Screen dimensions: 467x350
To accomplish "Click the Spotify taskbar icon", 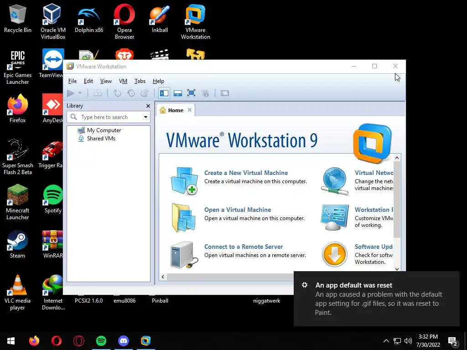I will [101, 341].
